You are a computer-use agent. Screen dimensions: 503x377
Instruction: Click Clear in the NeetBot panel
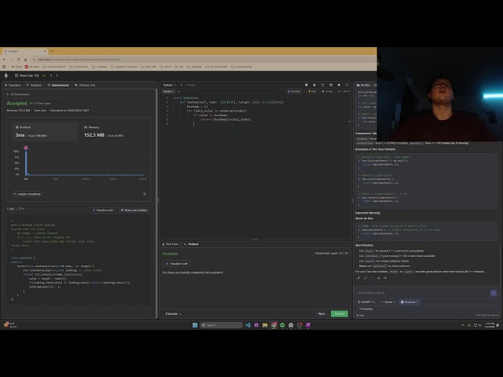point(361,316)
